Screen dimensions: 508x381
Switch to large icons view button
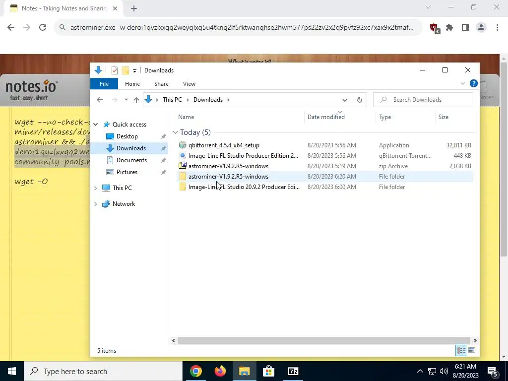click(472, 350)
